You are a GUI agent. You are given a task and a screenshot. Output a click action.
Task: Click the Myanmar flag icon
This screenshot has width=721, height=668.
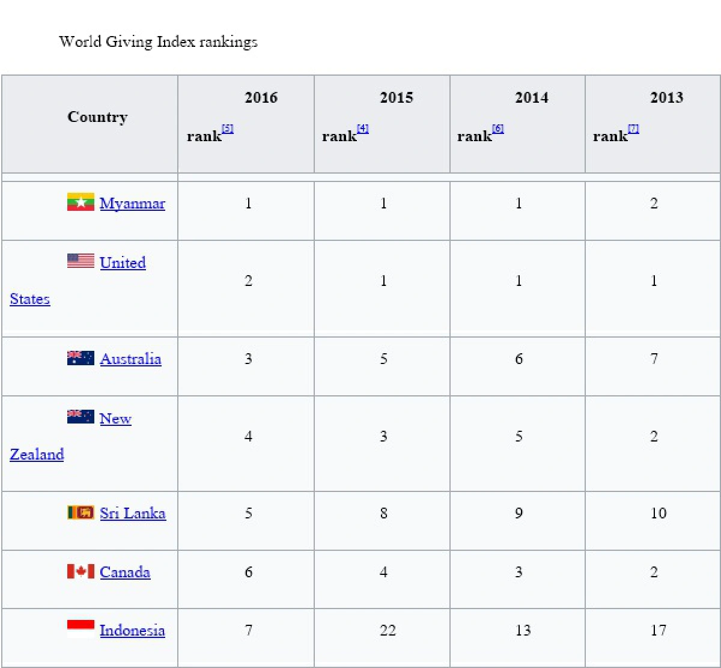81,202
